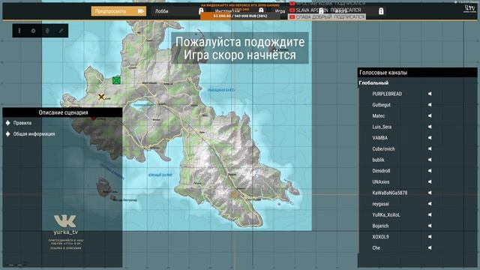Collapse the Глобальный voice channel group

tap(373, 82)
